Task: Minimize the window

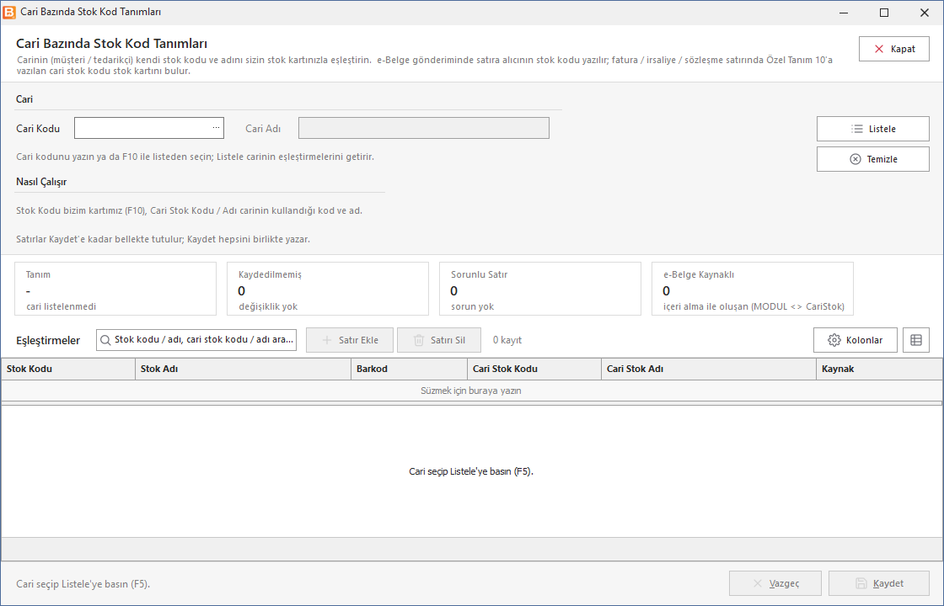Action: 844,13
